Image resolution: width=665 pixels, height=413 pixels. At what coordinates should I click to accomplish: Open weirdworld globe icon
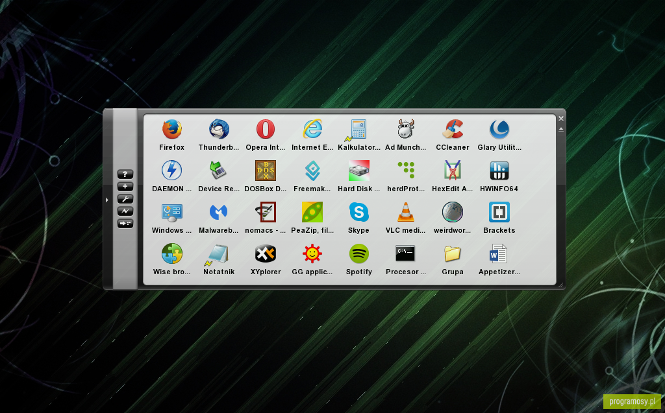[453, 212]
